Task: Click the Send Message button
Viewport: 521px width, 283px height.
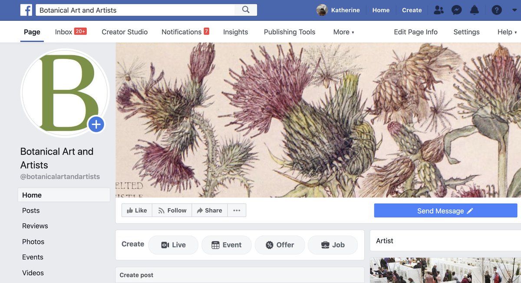Action: [445, 211]
